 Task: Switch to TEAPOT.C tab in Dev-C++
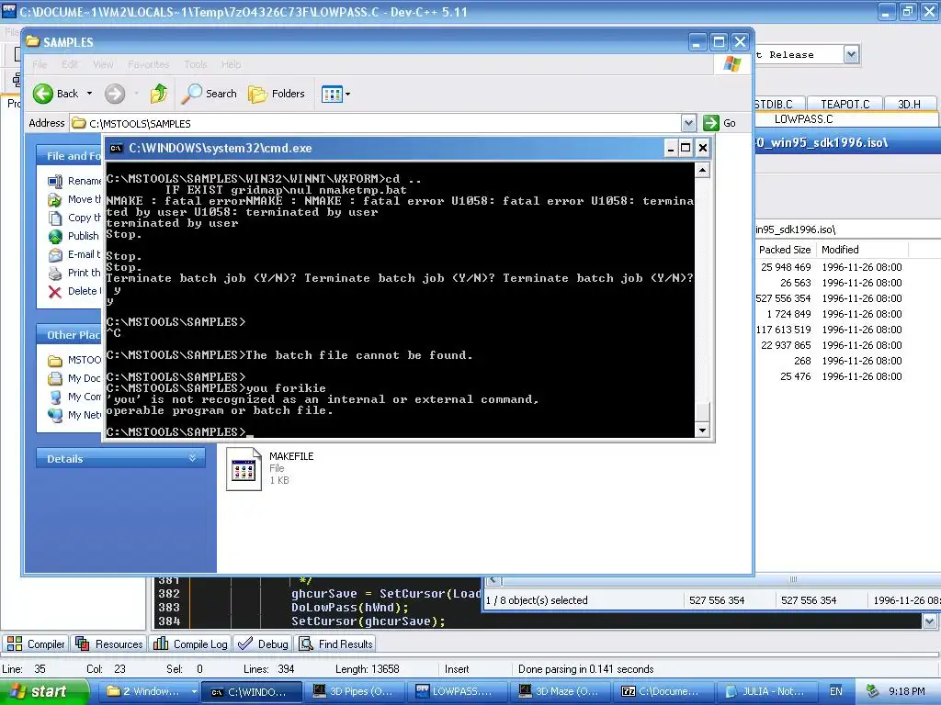tap(845, 105)
